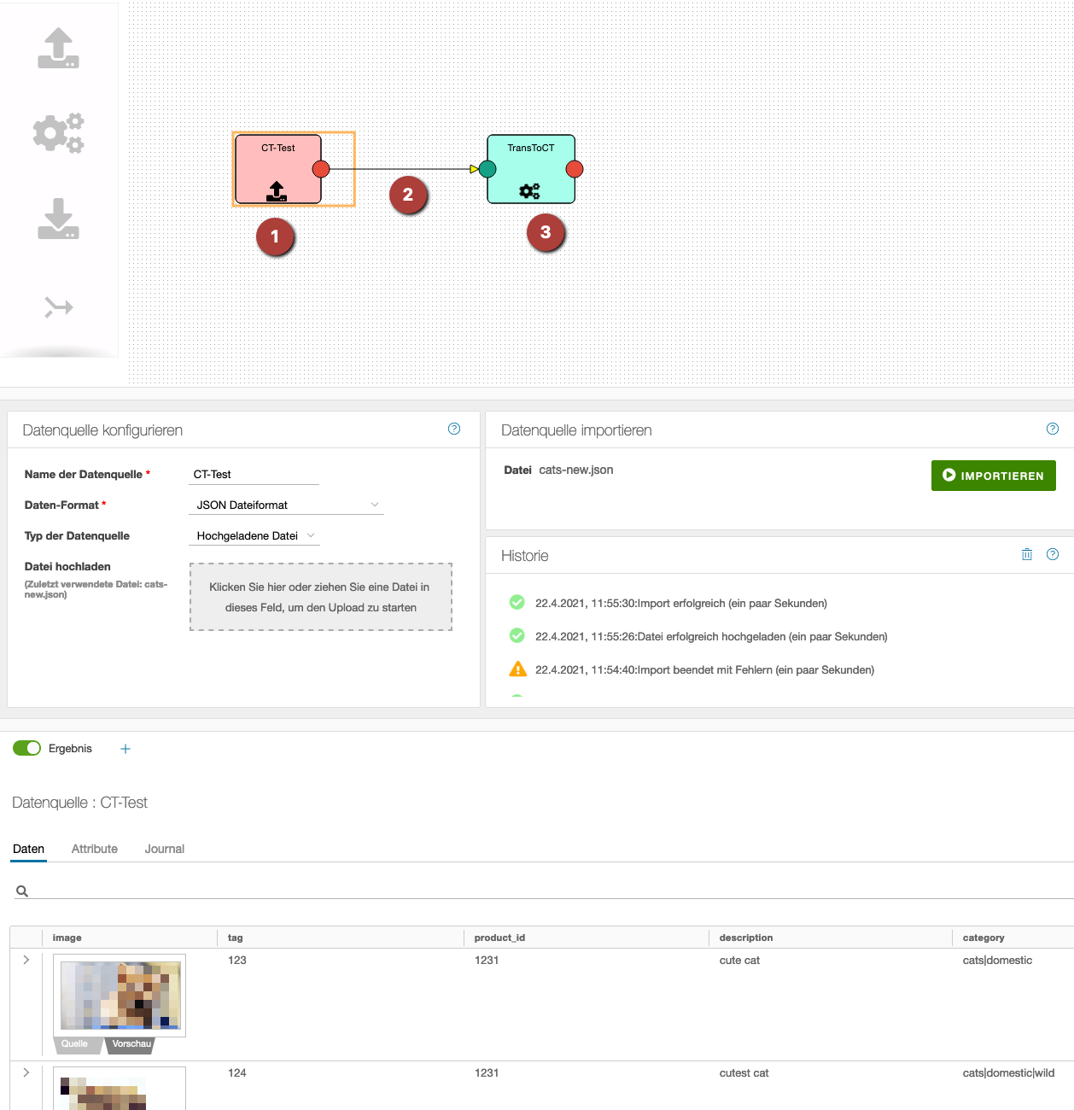The image size is (1074, 1110).
Task: Switch to the Journal tab
Action: pyautogui.click(x=164, y=849)
